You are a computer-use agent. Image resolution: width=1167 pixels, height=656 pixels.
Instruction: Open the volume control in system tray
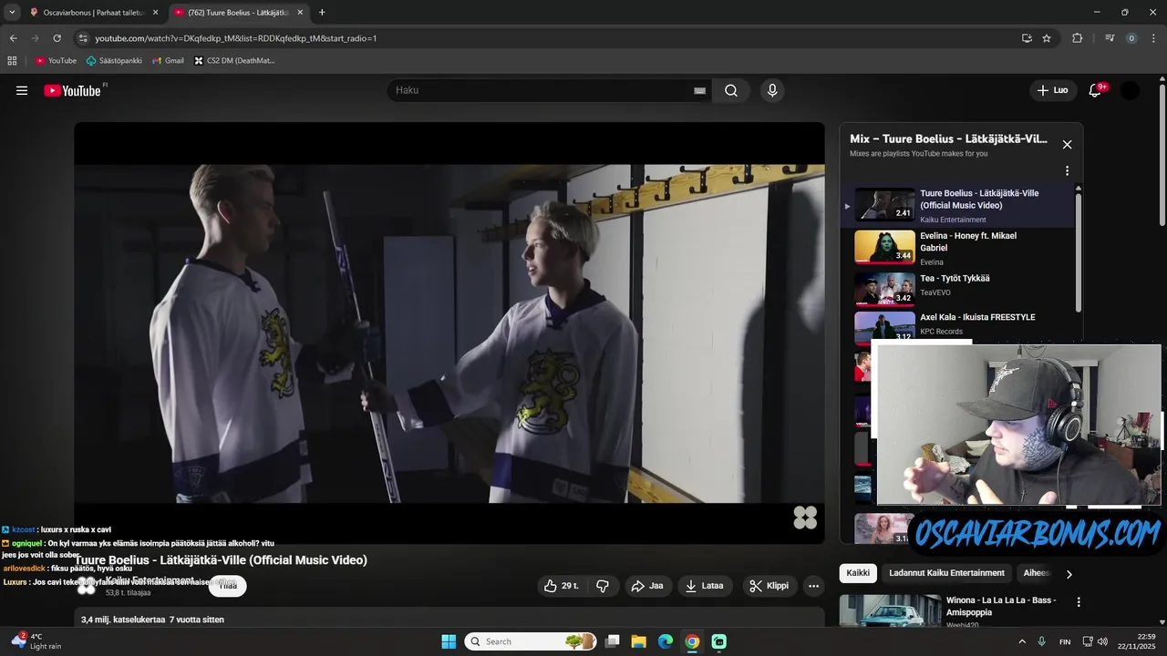click(1102, 641)
